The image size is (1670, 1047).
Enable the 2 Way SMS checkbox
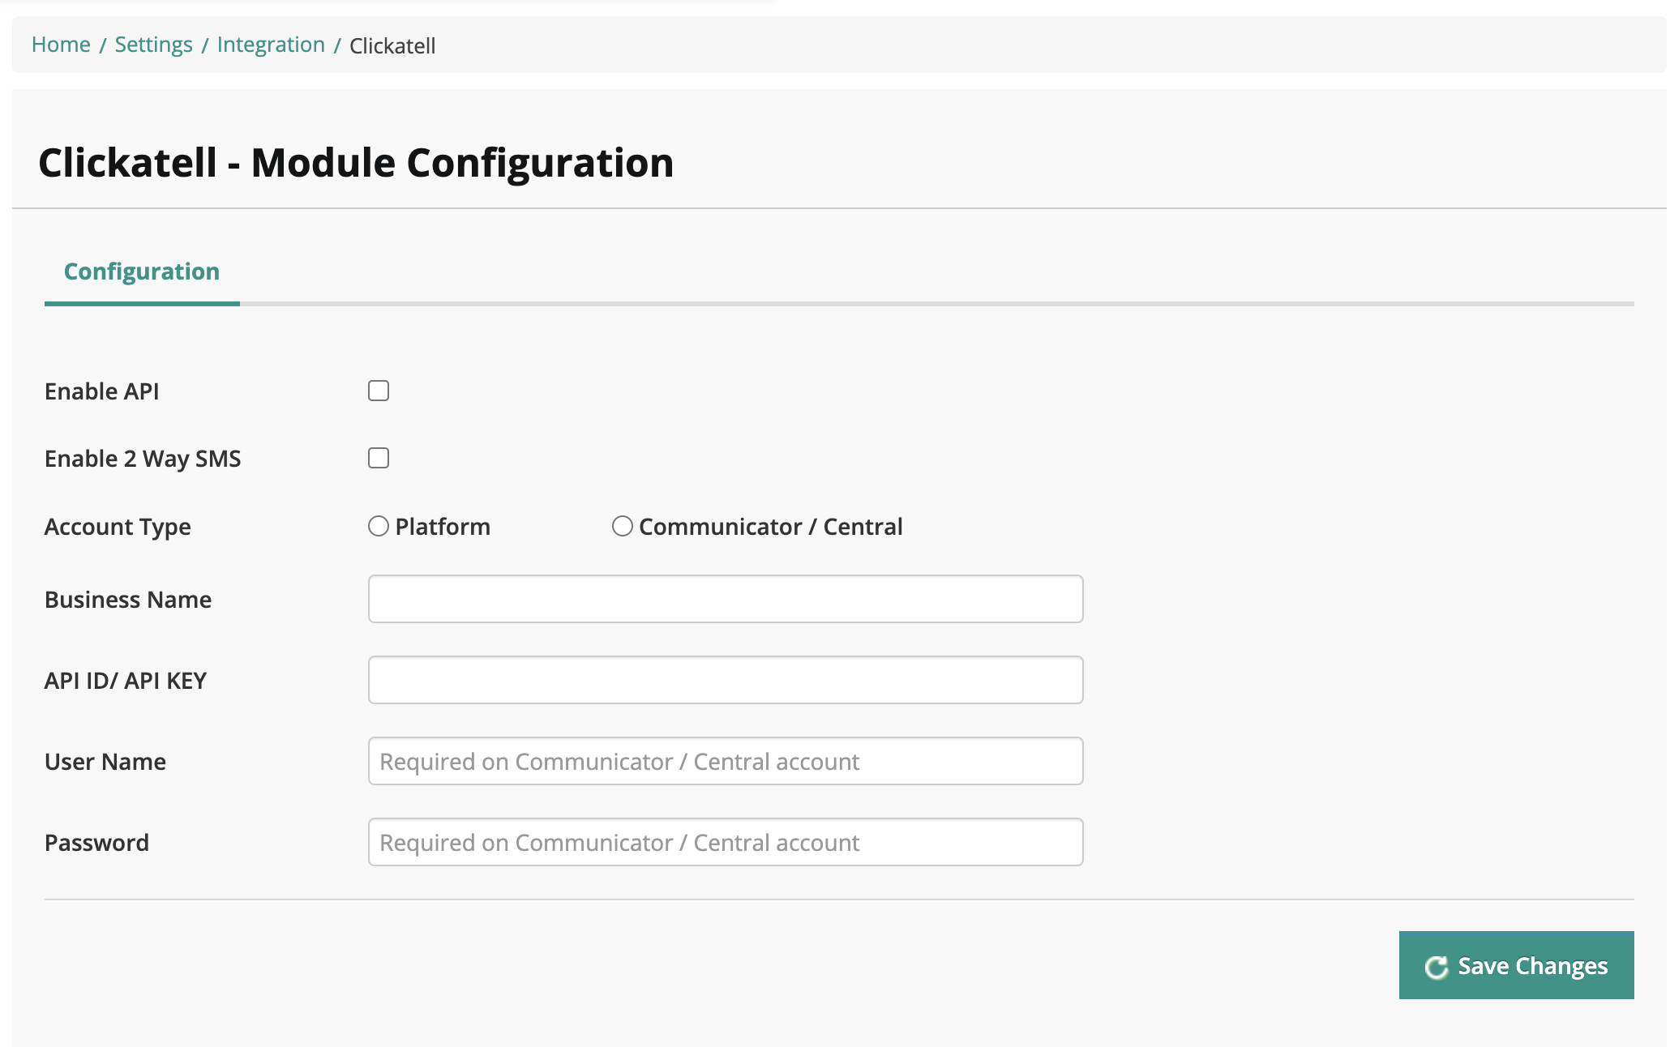click(x=379, y=458)
